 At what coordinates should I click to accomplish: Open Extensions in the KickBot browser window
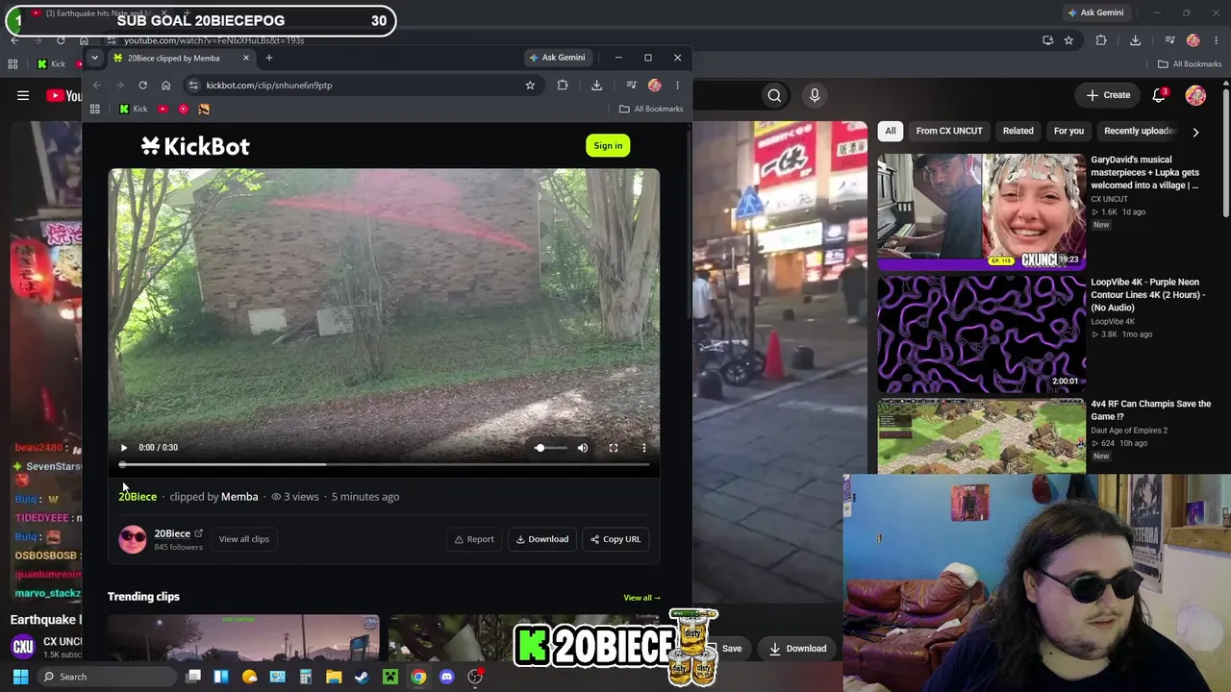(563, 86)
